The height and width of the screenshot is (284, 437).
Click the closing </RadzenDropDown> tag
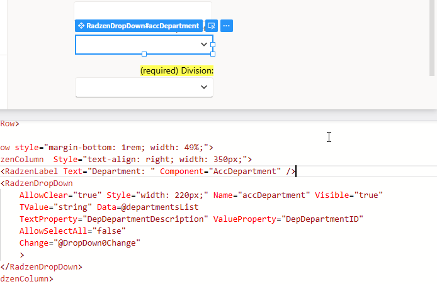pos(42,266)
